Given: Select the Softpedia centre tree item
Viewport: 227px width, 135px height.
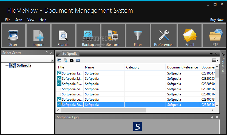Looking at the screenshot, I should [24, 65].
